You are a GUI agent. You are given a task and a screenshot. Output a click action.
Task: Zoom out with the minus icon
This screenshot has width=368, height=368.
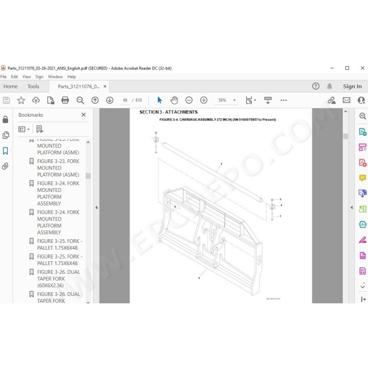pyautogui.click(x=189, y=100)
